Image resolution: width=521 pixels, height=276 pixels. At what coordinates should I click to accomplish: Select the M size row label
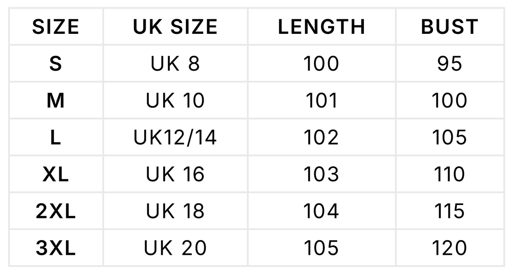[56, 101]
